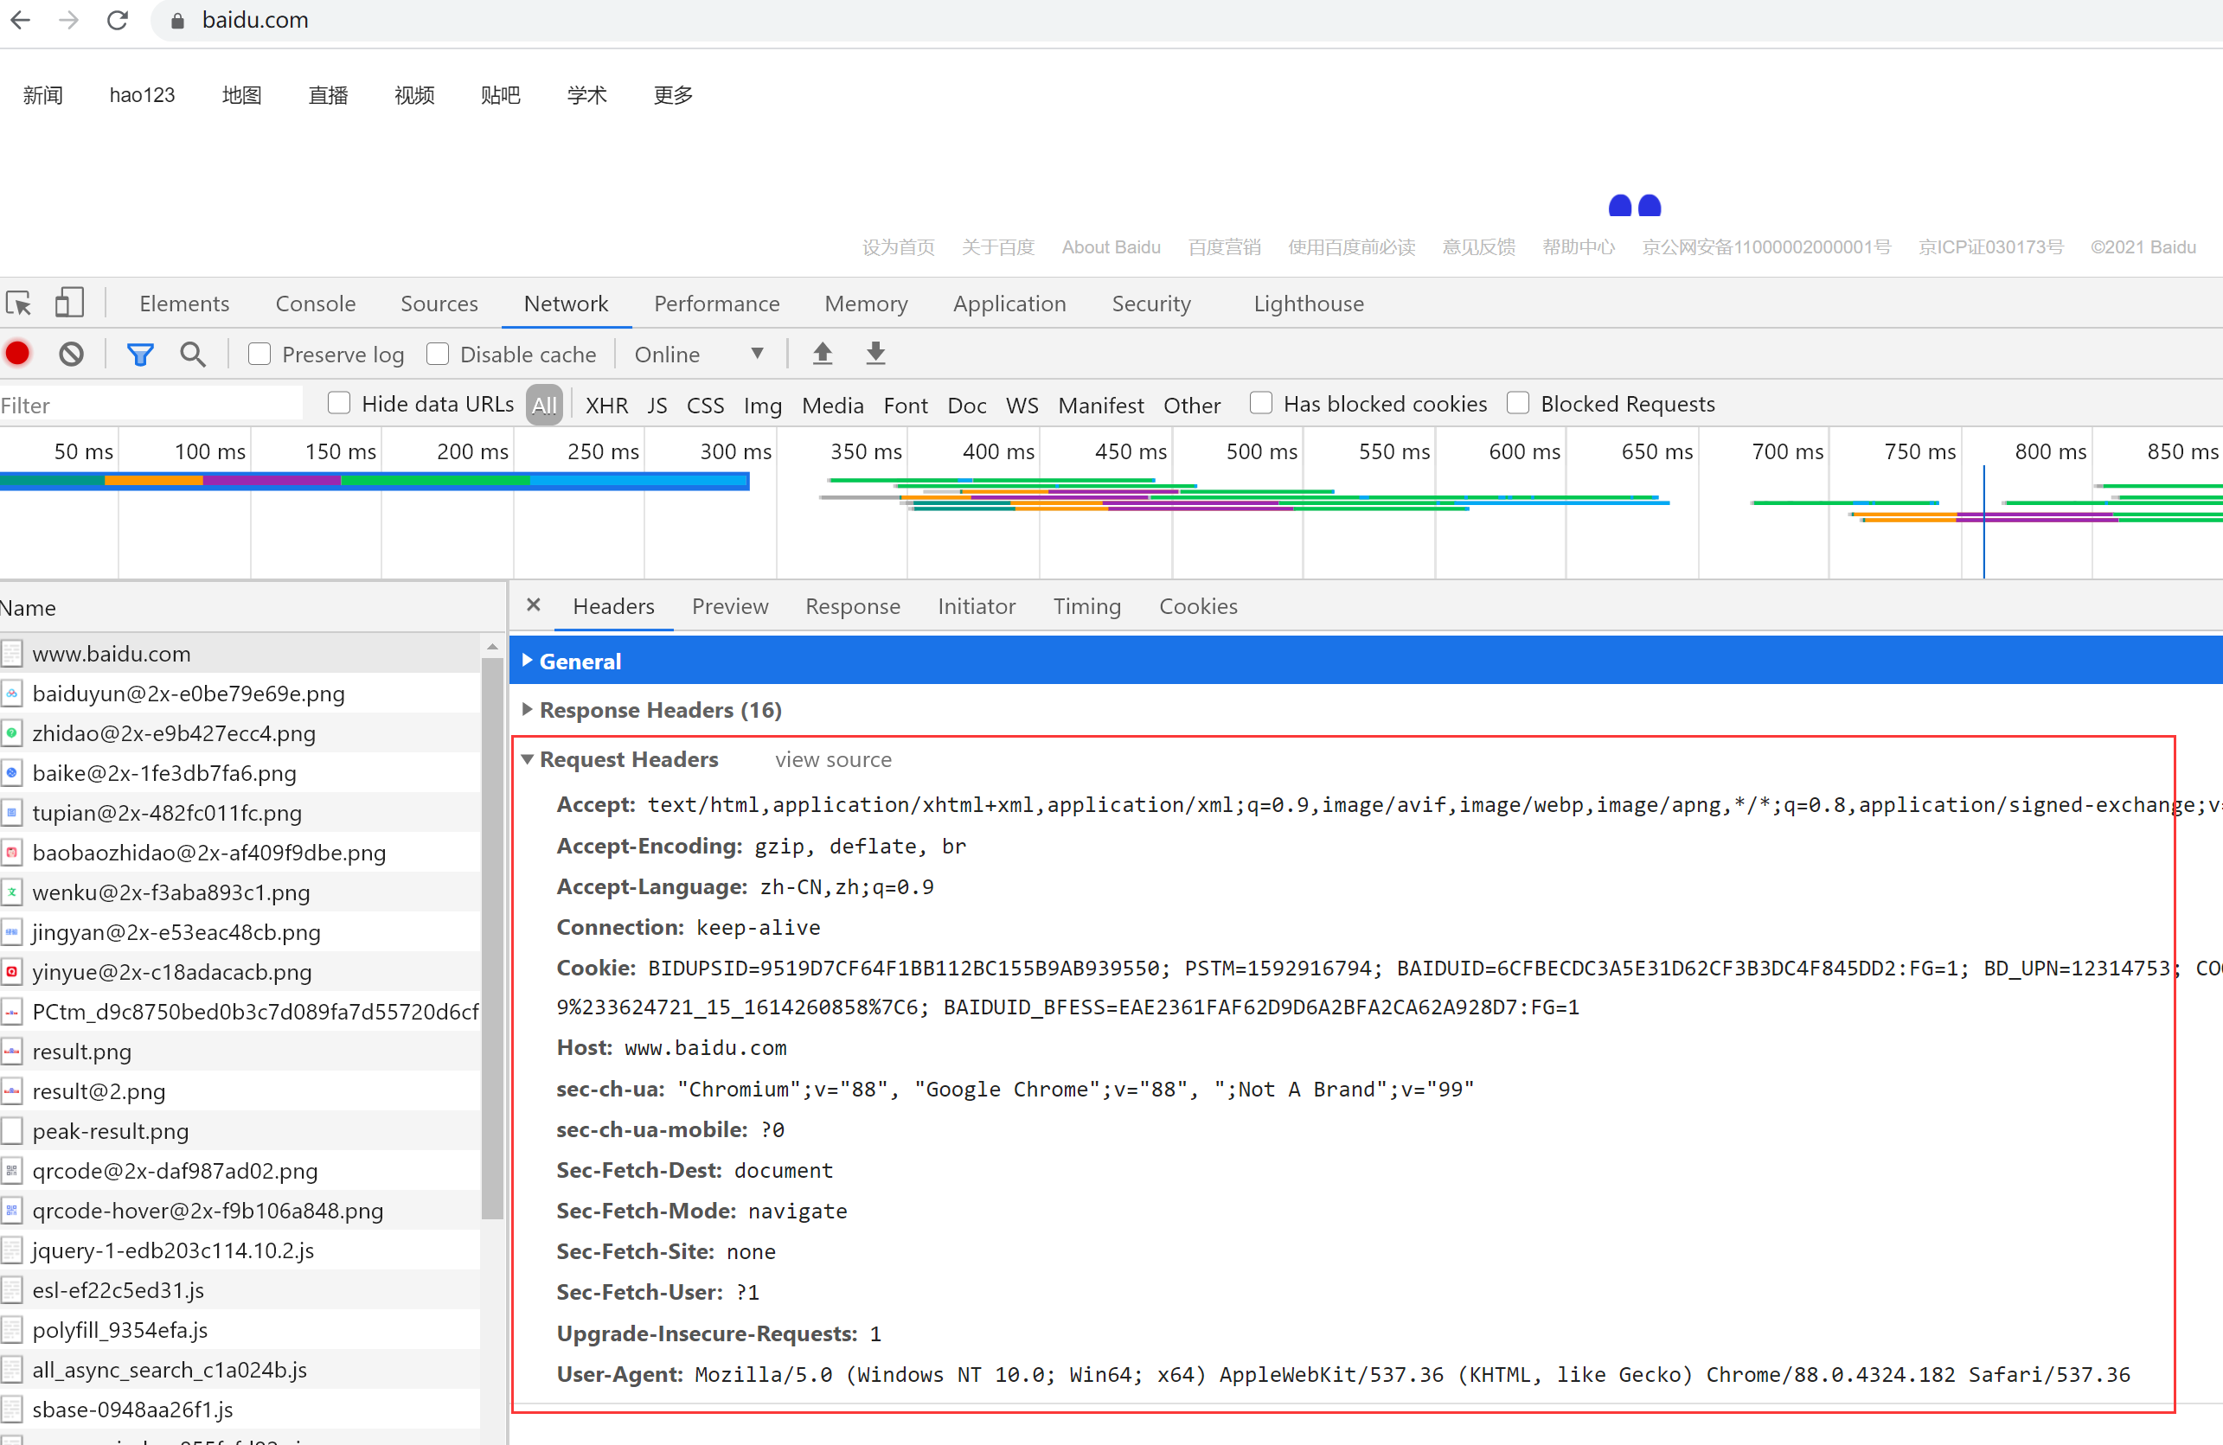Open the Online throttling dropdown
2223x1445 pixels.
pyautogui.click(x=700, y=354)
